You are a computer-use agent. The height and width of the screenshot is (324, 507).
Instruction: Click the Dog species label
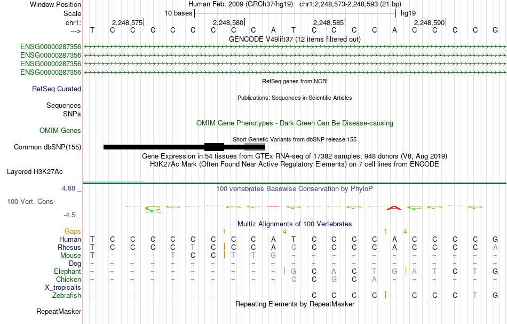[x=75, y=264]
